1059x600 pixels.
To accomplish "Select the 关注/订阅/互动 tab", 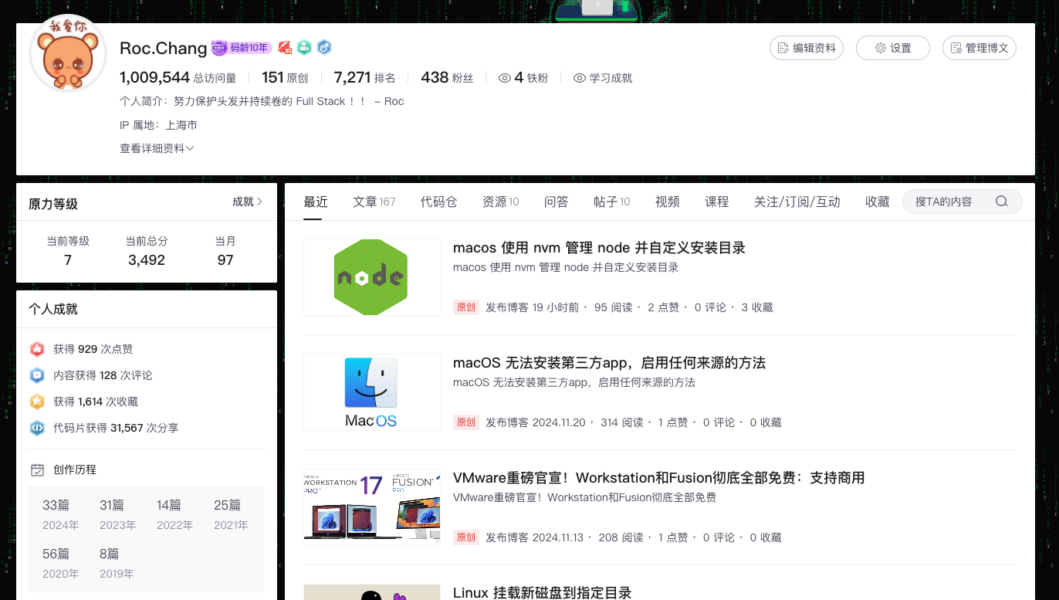I will (797, 202).
